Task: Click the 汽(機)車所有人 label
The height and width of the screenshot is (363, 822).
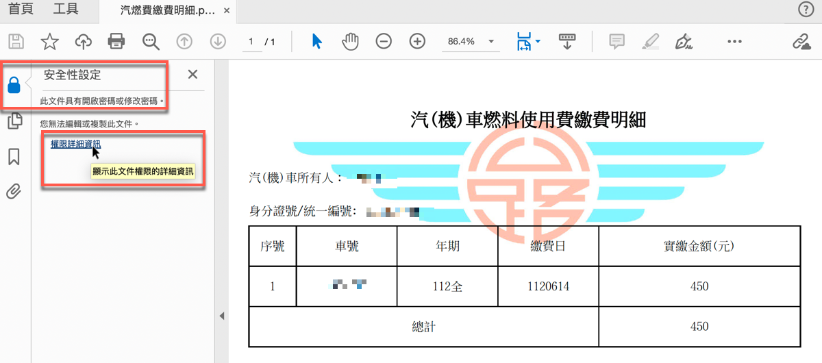Action: (x=295, y=178)
